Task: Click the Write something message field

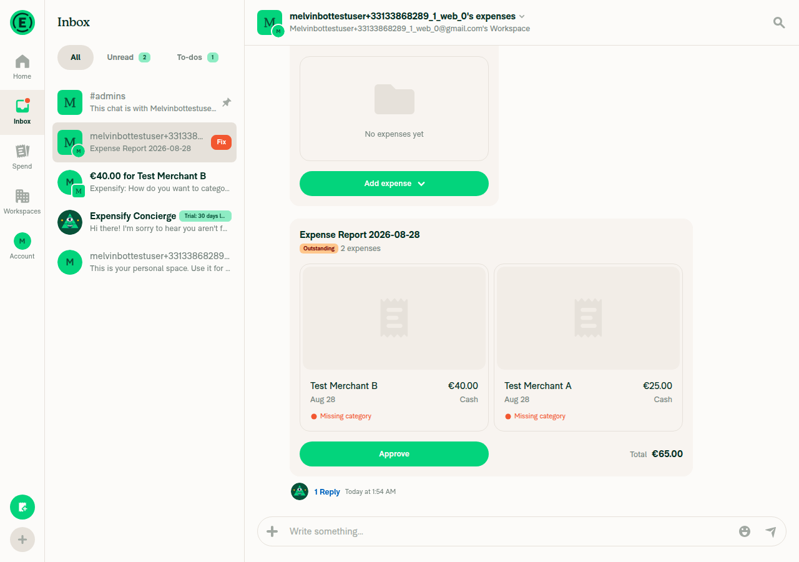Action: (x=509, y=531)
